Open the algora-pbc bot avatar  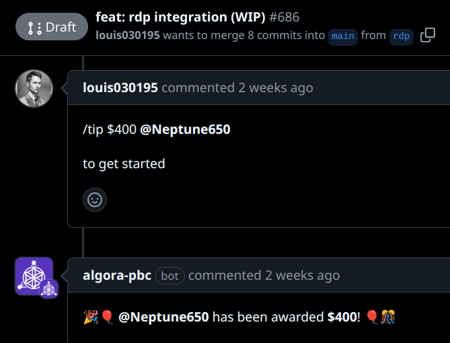(x=34, y=276)
